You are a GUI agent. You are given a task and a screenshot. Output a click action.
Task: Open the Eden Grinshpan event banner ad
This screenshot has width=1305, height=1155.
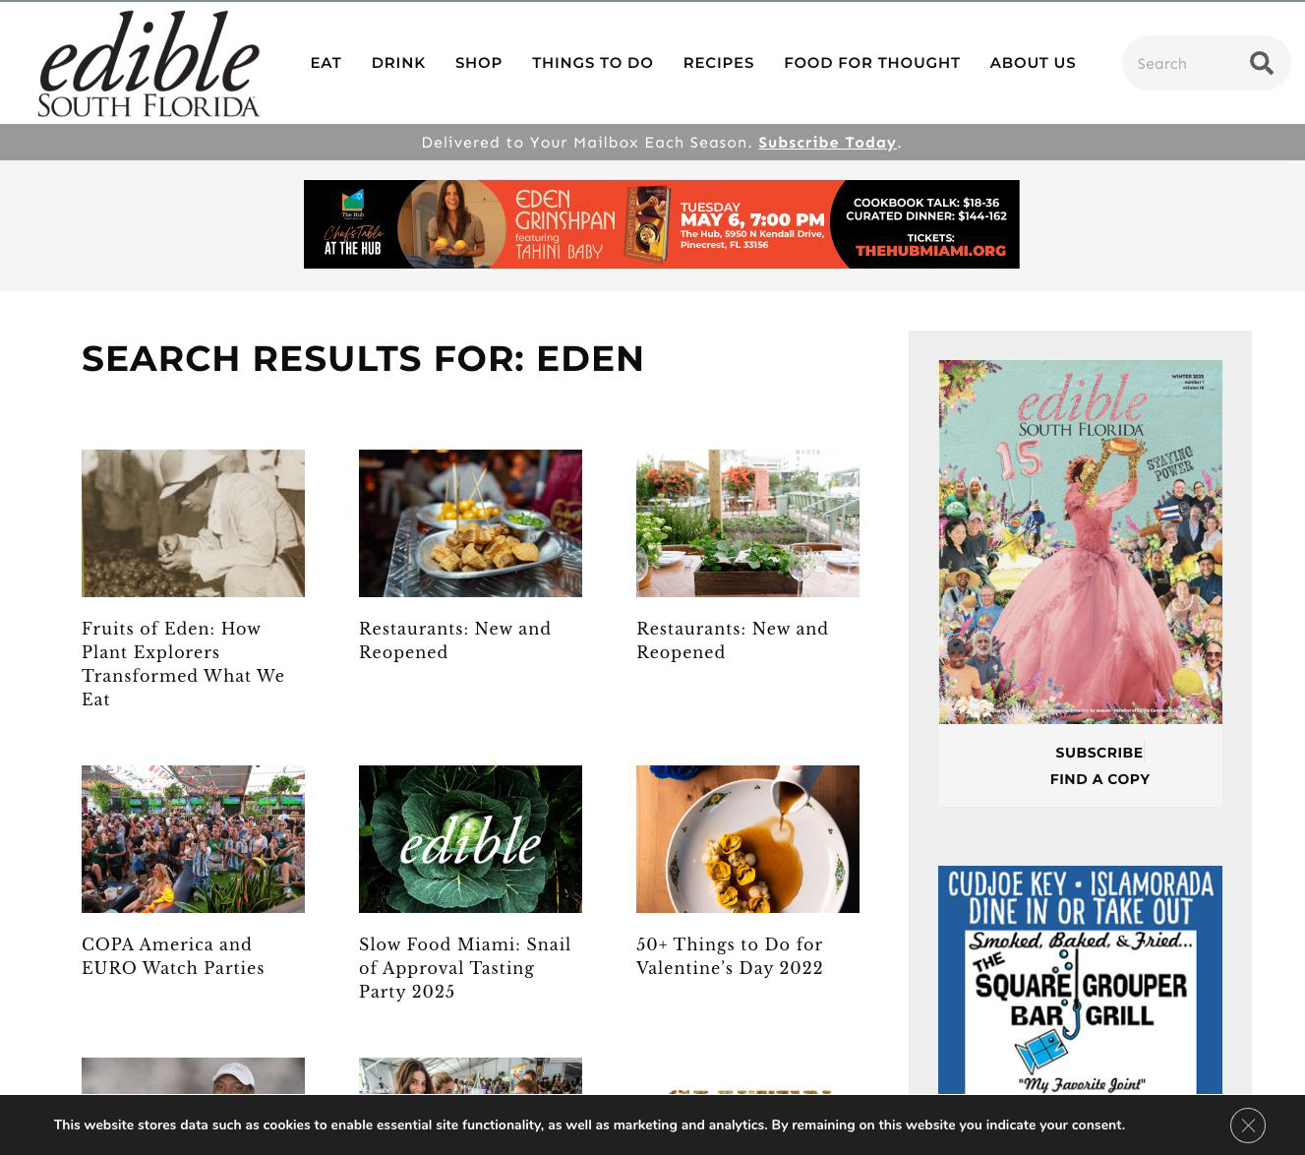(x=661, y=224)
